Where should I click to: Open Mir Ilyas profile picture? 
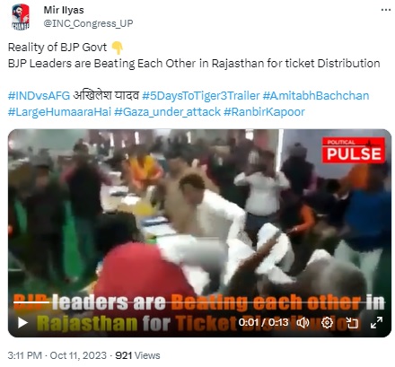21,17
